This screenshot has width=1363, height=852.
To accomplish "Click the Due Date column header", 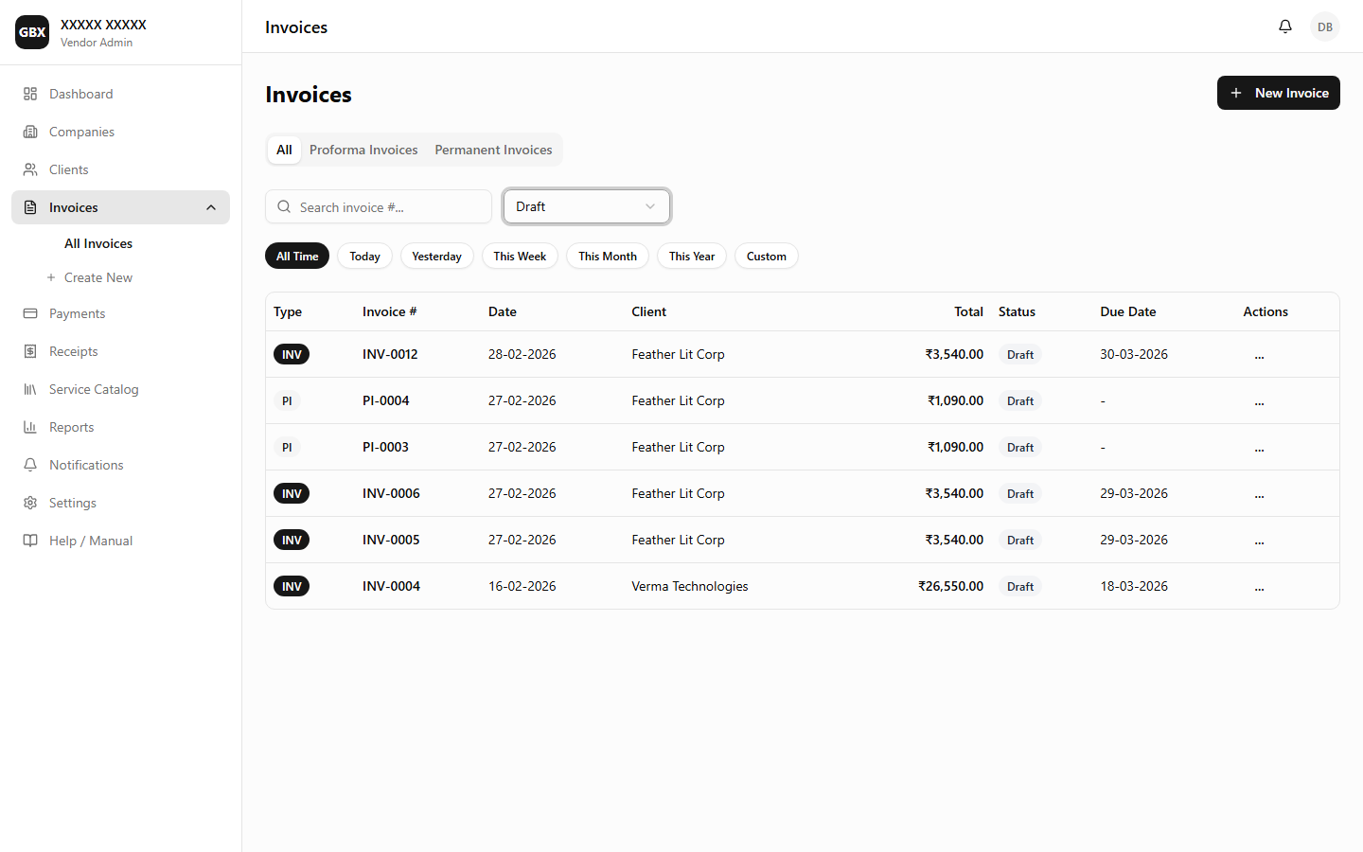I will (x=1128, y=311).
